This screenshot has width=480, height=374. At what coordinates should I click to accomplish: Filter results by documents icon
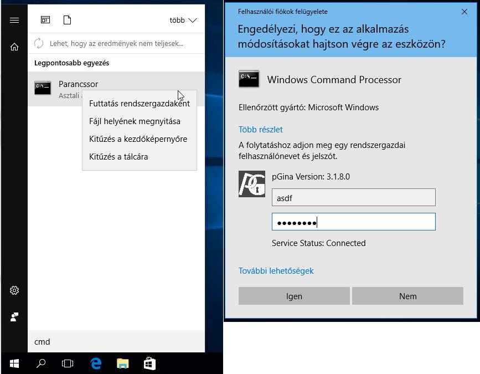point(67,20)
